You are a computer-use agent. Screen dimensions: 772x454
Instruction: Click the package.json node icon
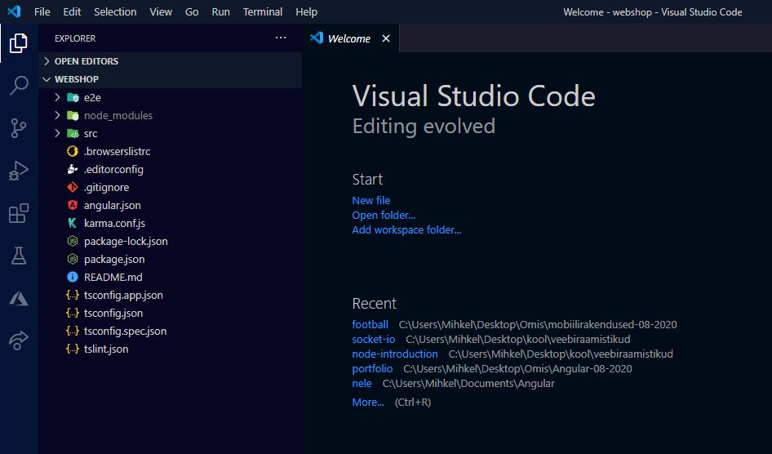pyautogui.click(x=73, y=259)
